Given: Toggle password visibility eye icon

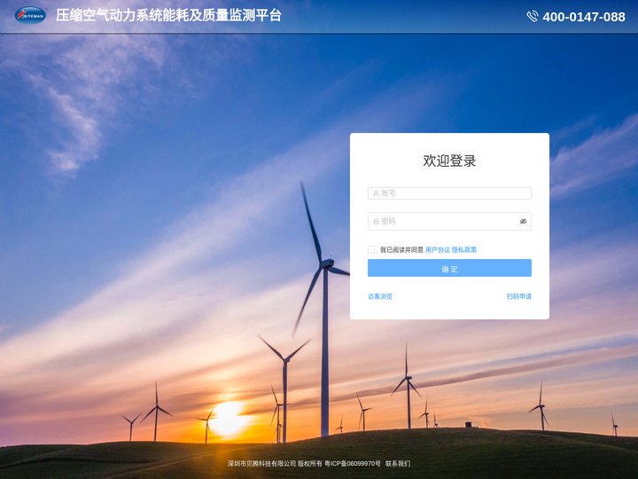Looking at the screenshot, I should [523, 221].
